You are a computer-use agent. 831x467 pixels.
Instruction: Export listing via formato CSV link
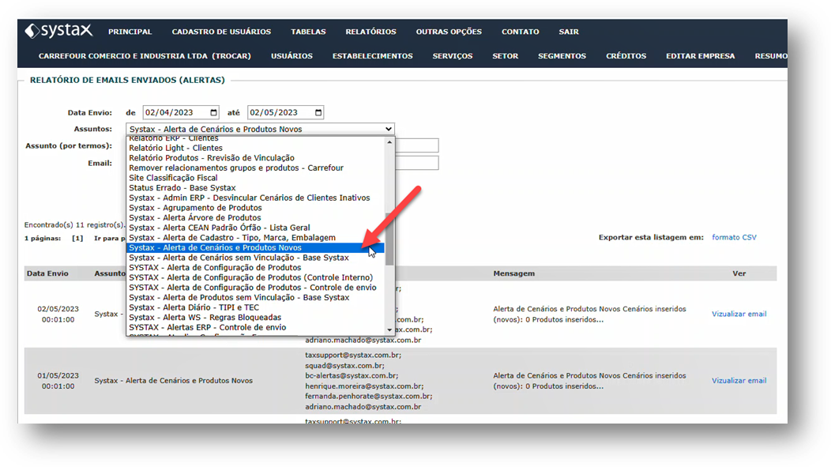click(x=734, y=237)
